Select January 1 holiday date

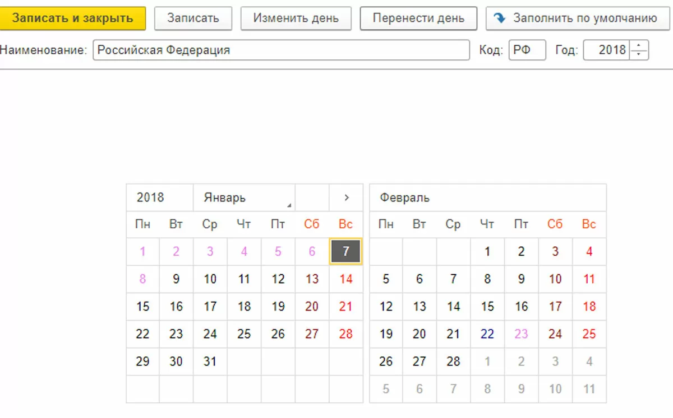(142, 251)
